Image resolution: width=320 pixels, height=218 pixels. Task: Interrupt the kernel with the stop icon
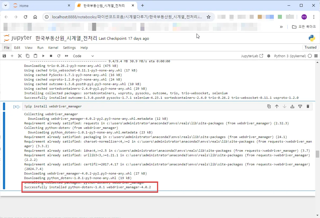[51, 56]
